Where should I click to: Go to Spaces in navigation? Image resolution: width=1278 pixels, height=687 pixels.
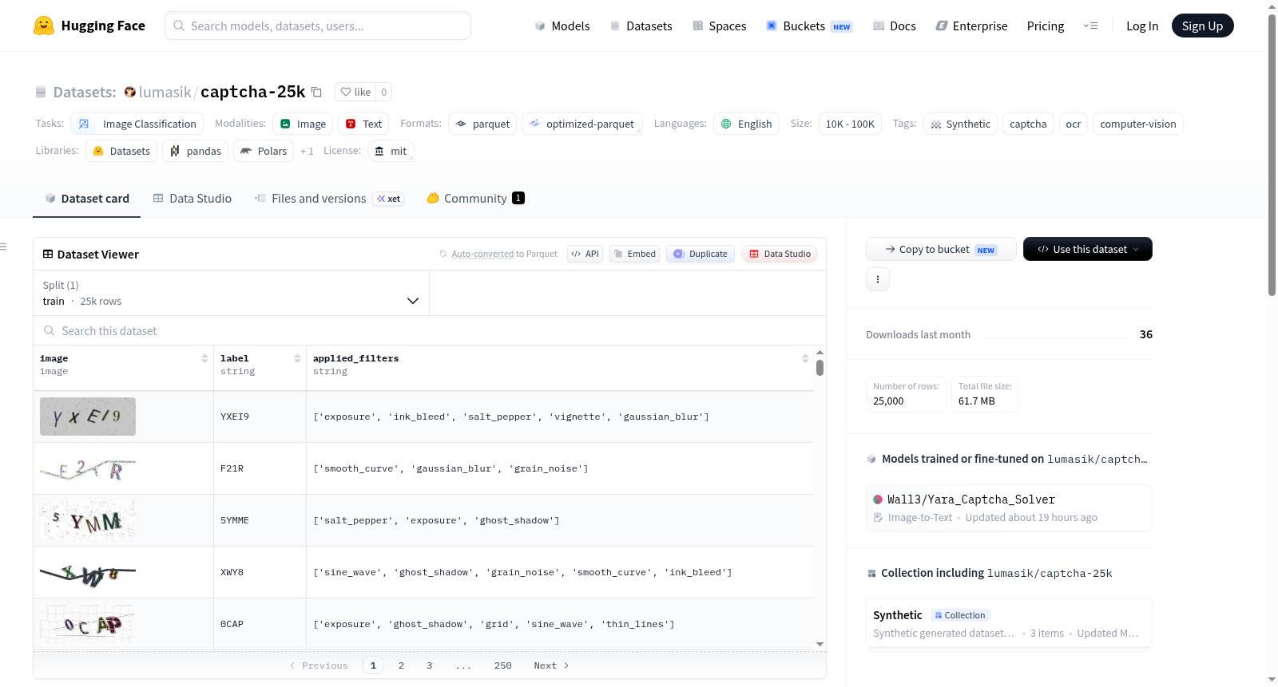719,26
